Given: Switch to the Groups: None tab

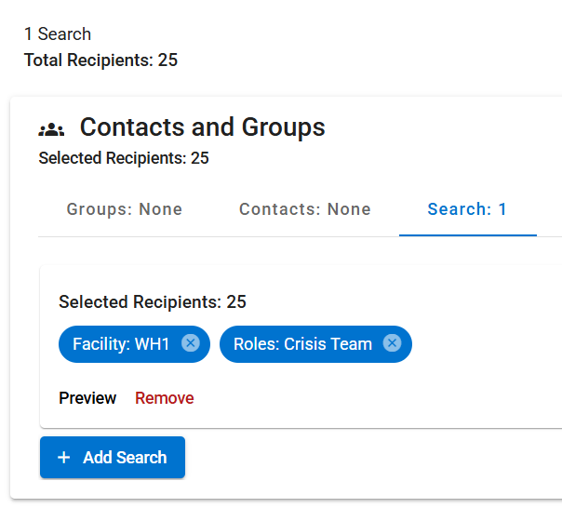Looking at the screenshot, I should point(125,209).
